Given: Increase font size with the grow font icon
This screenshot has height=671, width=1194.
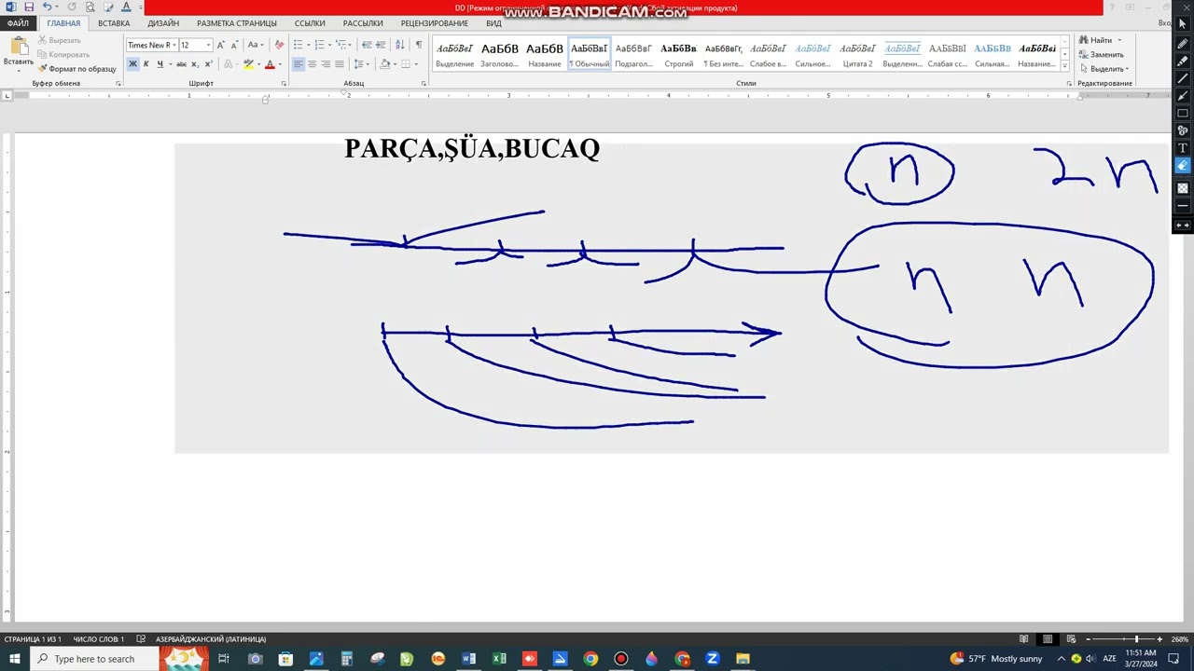Looking at the screenshot, I should [221, 45].
